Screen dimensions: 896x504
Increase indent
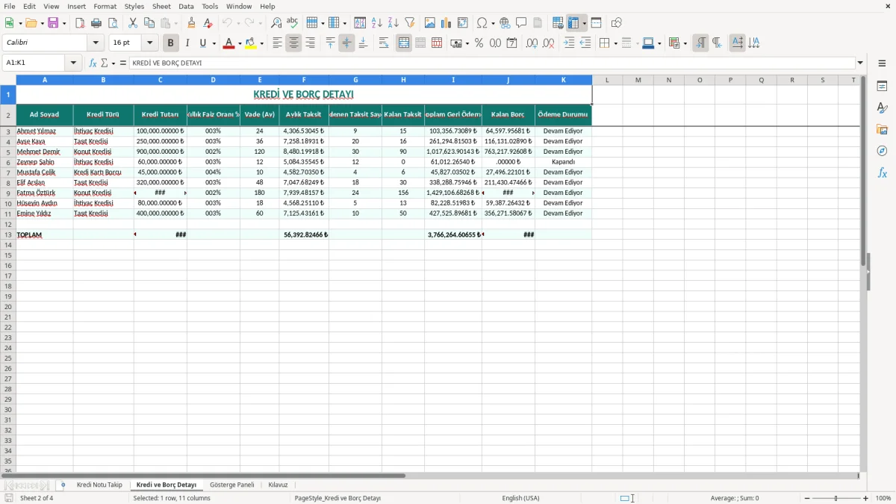569,43
